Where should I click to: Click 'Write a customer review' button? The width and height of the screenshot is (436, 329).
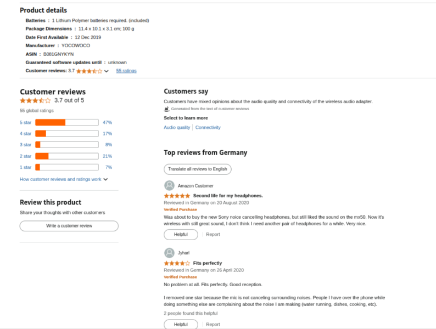[69, 226]
